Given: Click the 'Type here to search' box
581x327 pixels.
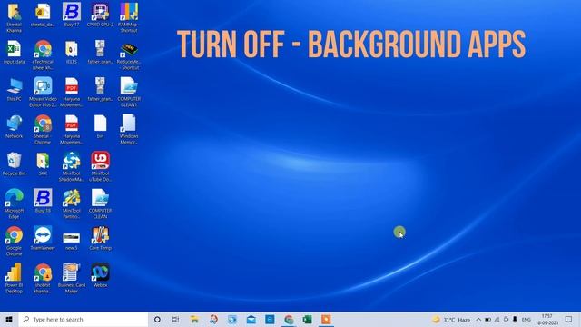Looking at the screenshot, I should [x=84, y=319].
